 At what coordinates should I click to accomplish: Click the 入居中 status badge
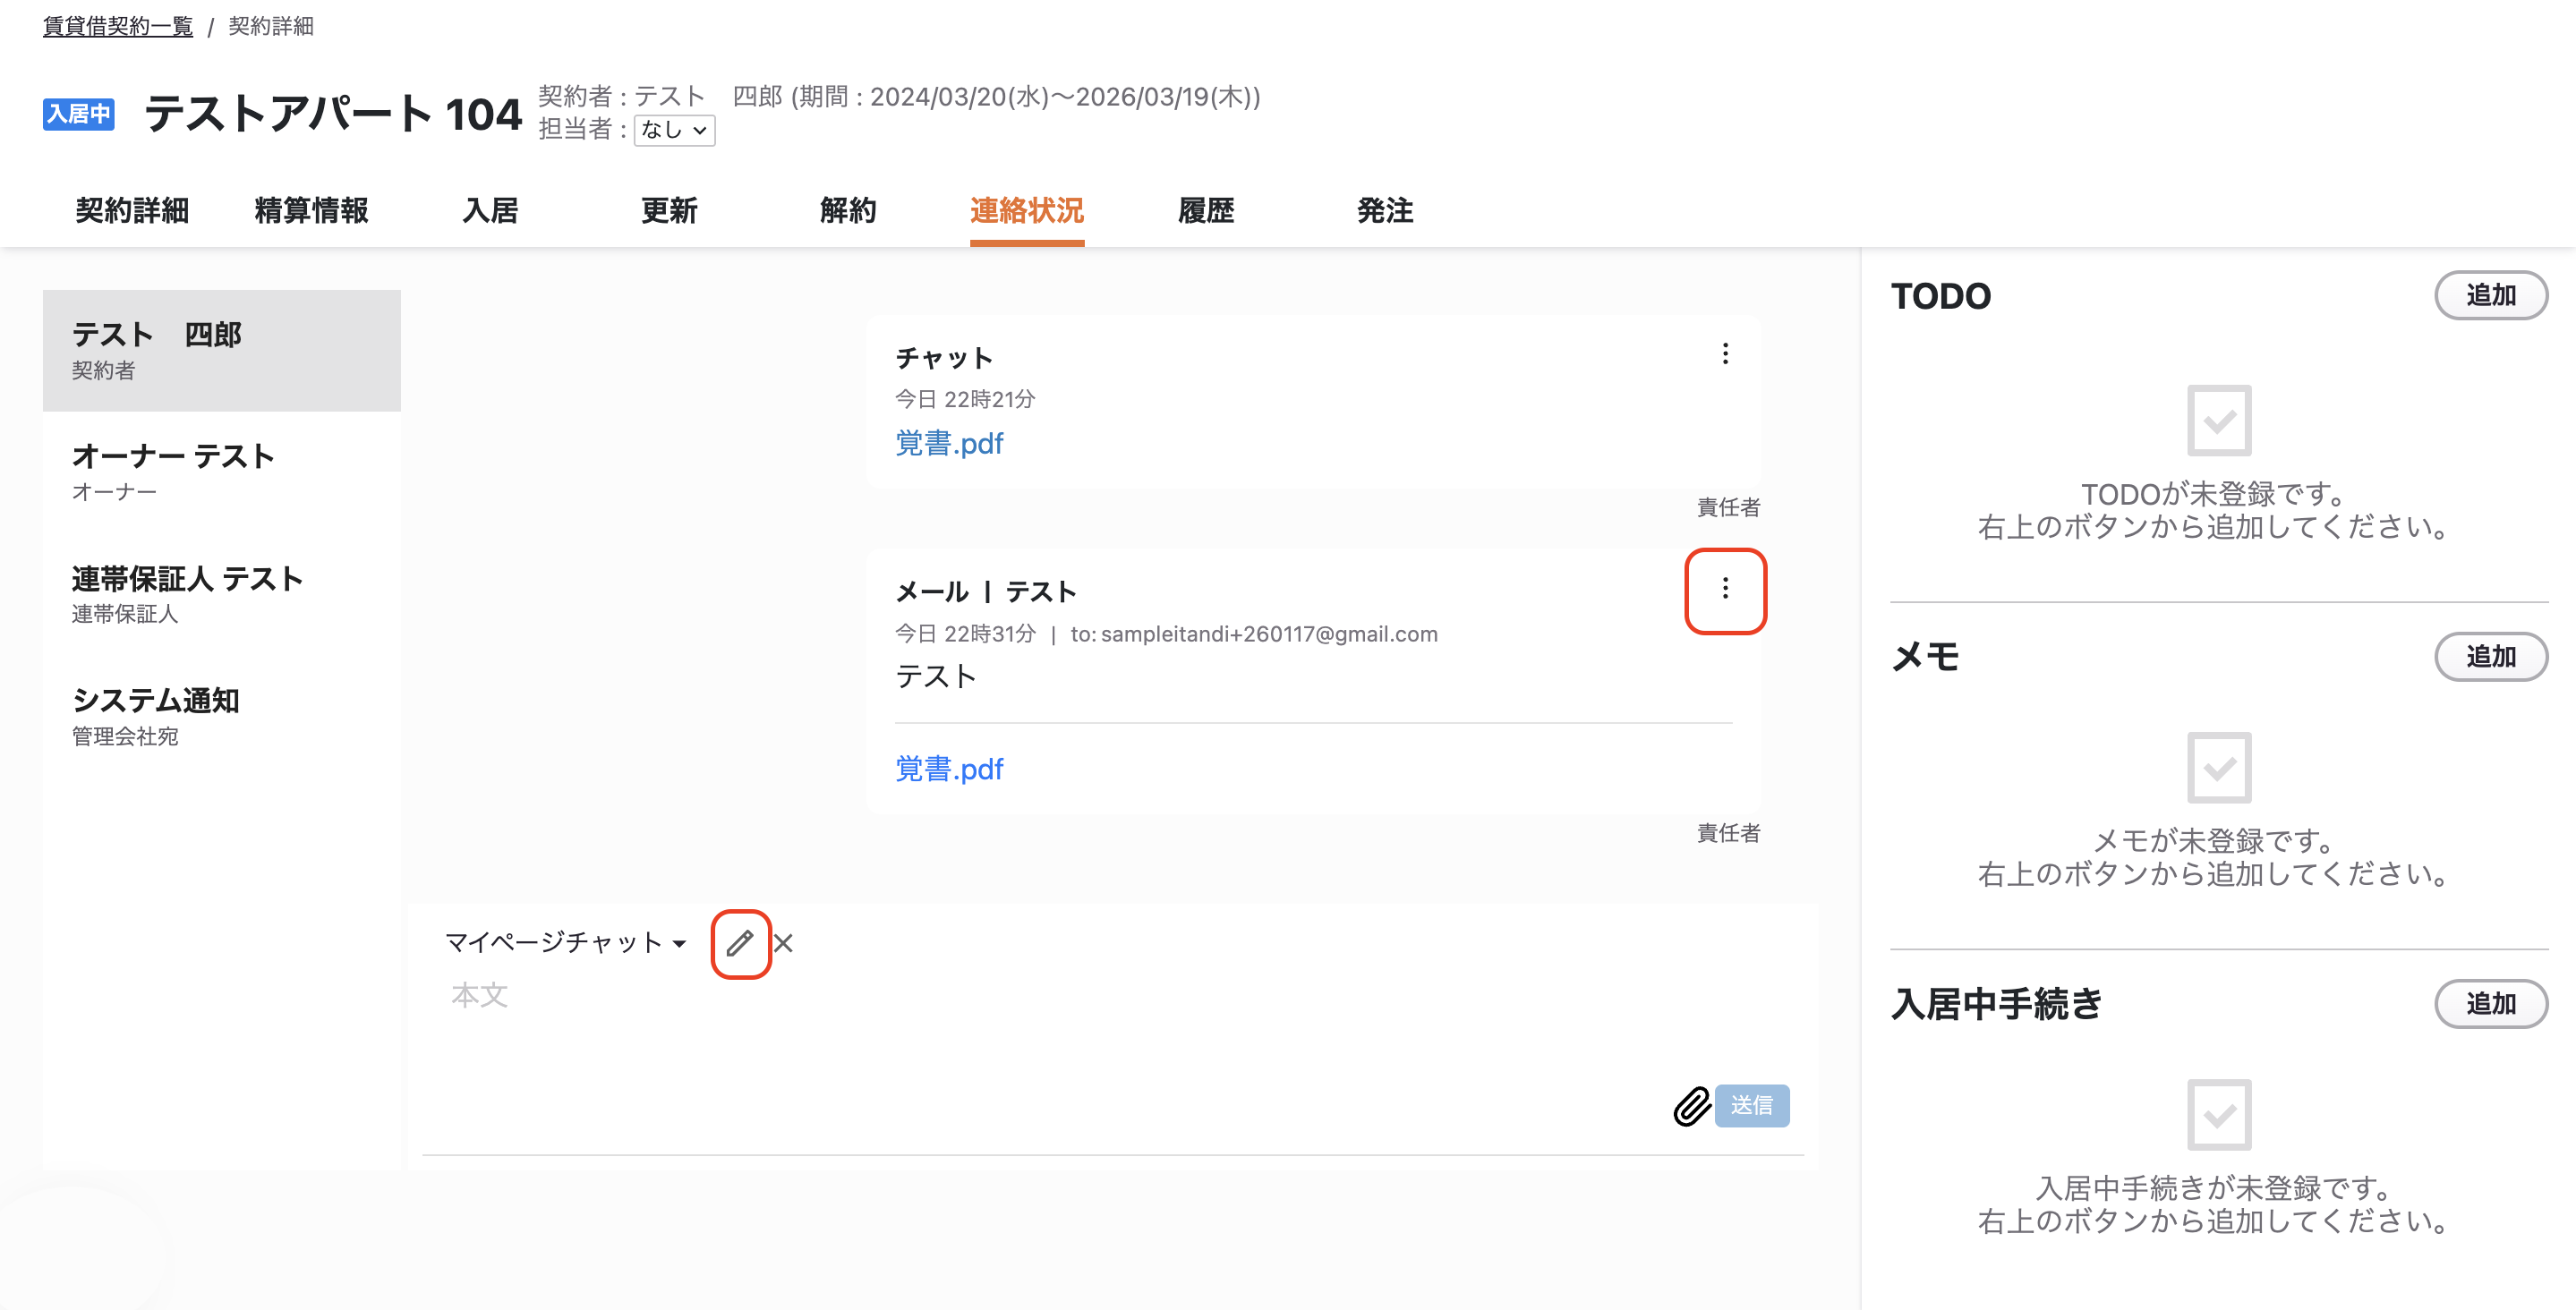click(78, 114)
